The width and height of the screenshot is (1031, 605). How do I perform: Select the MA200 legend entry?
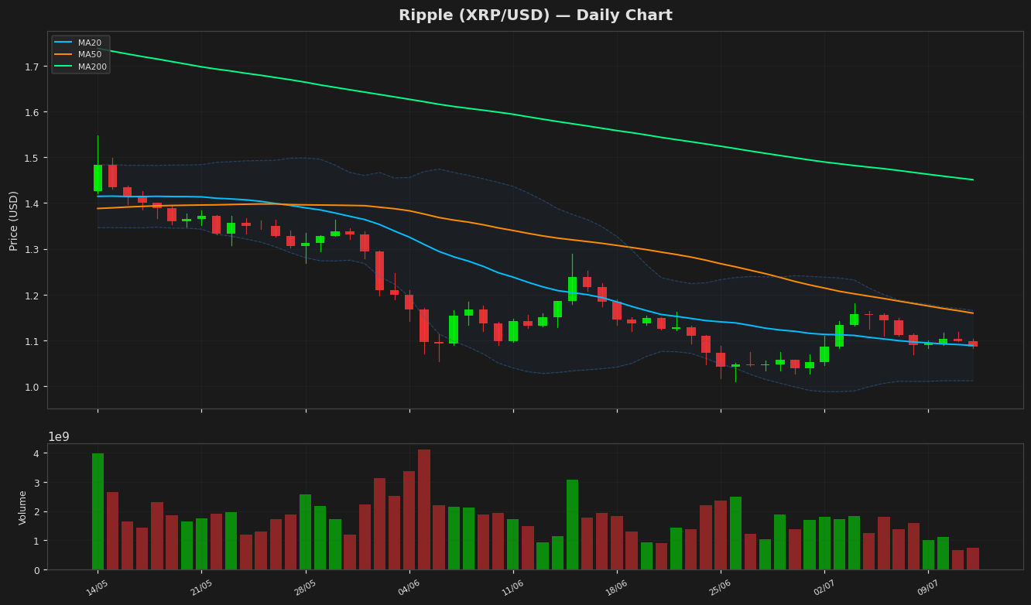coord(80,67)
